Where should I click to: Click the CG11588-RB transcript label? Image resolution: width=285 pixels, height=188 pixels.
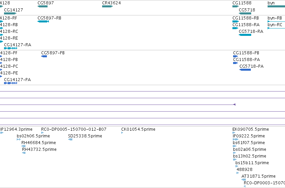click(245, 18)
